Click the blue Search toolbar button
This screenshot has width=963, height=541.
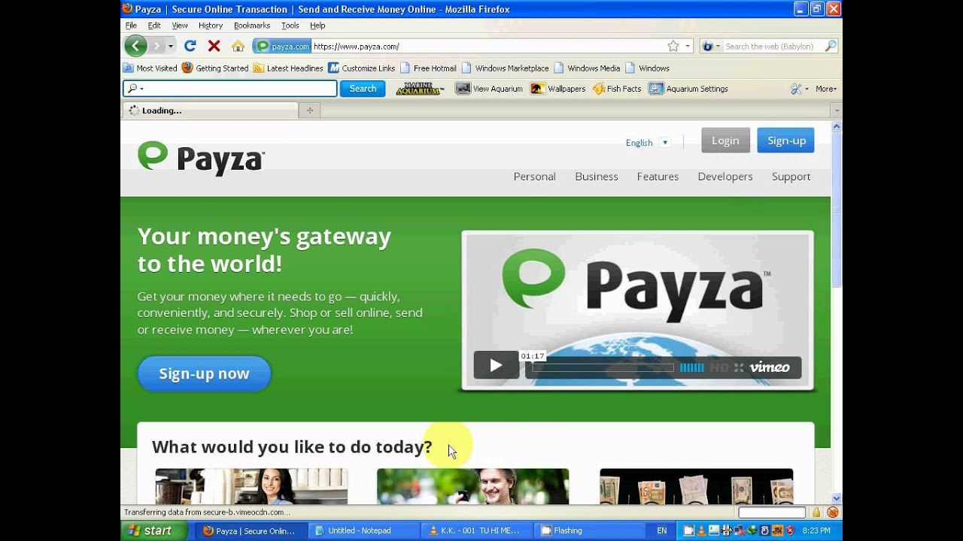pyautogui.click(x=363, y=89)
